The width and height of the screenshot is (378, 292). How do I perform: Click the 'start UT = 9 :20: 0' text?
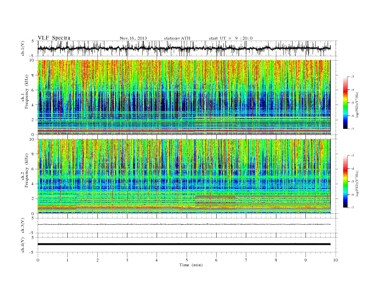(x=231, y=38)
